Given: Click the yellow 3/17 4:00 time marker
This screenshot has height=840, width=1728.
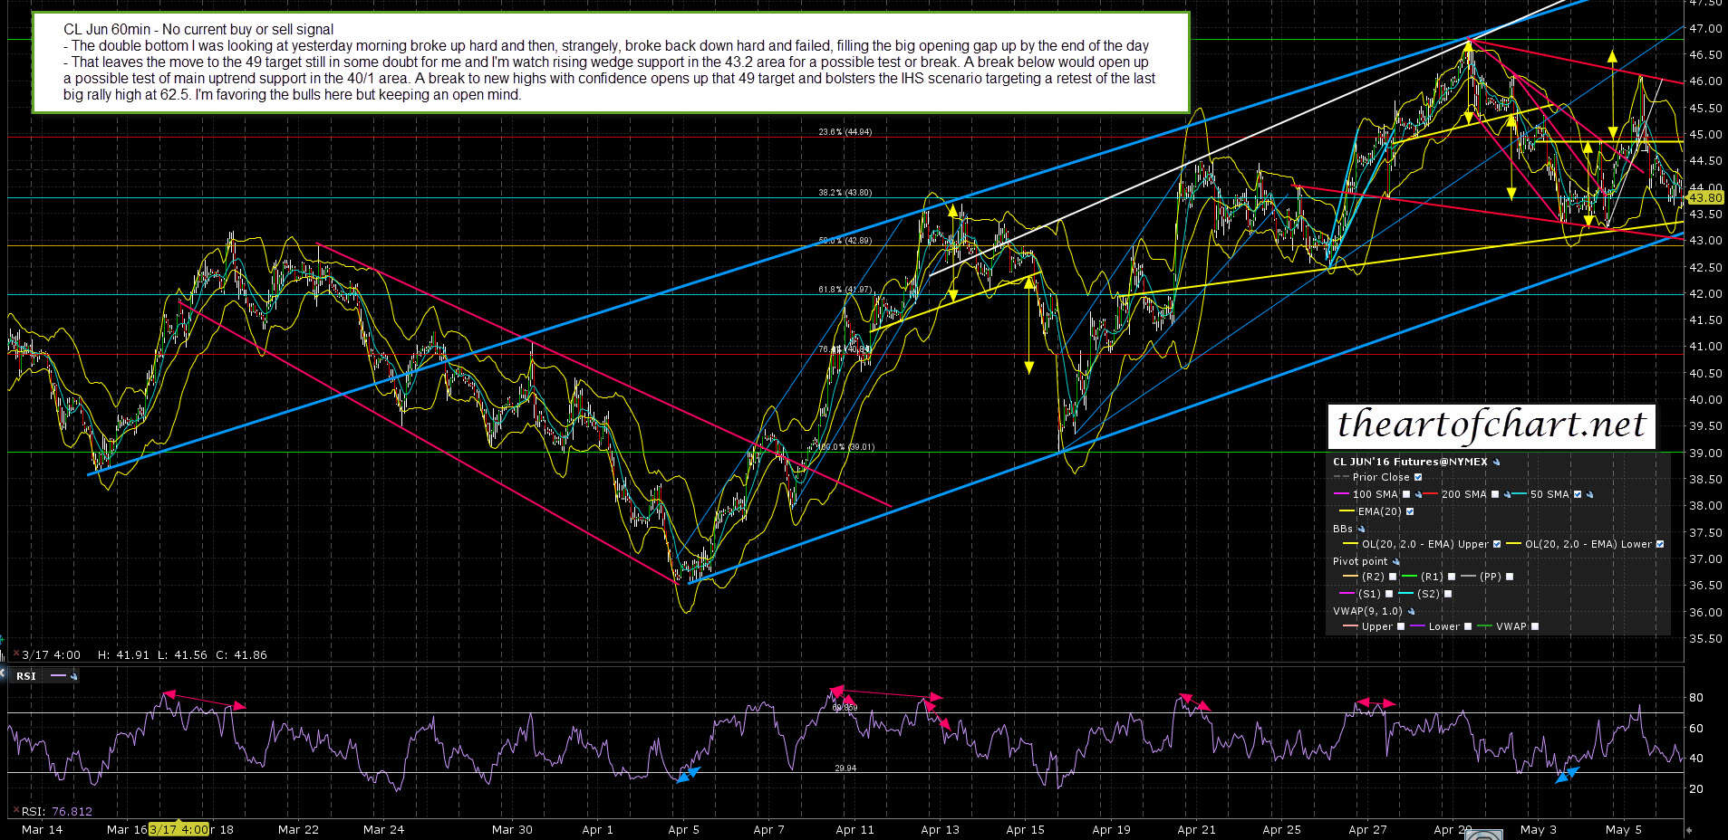Looking at the screenshot, I should (179, 829).
